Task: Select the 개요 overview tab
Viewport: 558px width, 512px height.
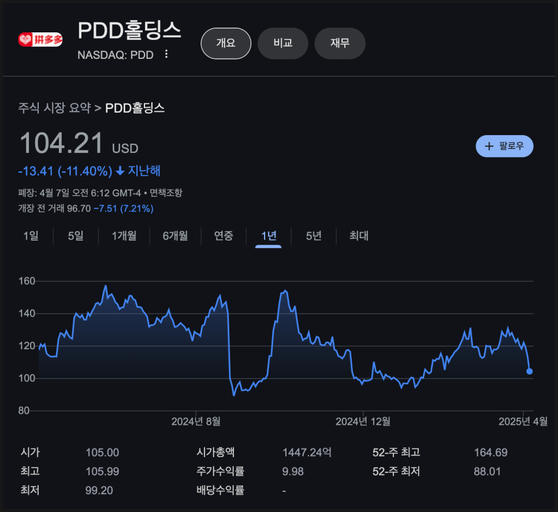Action: [x=226, y=43]
